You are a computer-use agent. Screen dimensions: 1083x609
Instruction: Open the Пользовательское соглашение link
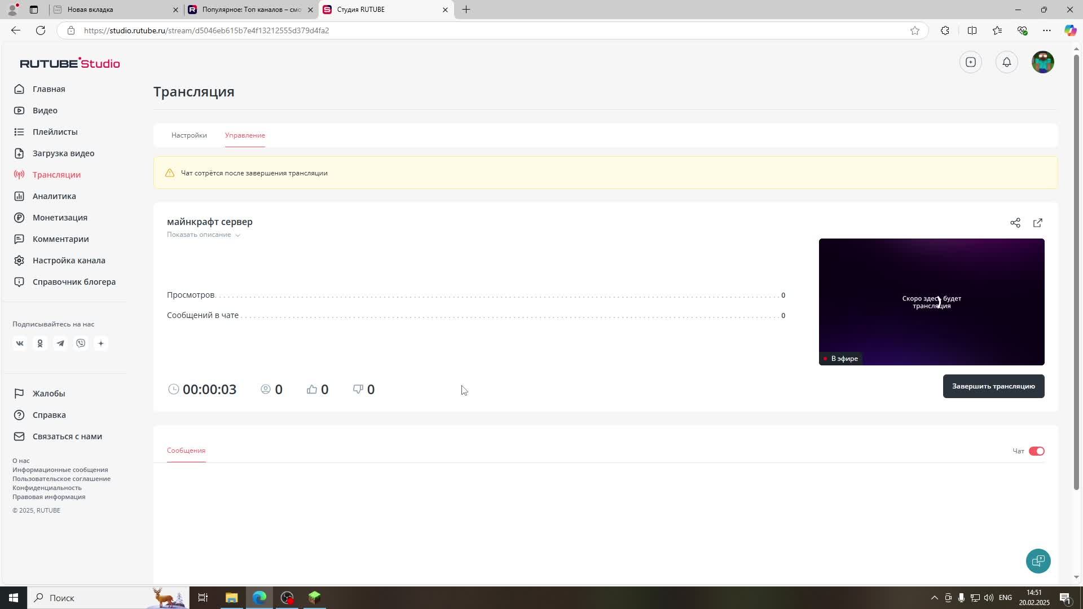61,479
